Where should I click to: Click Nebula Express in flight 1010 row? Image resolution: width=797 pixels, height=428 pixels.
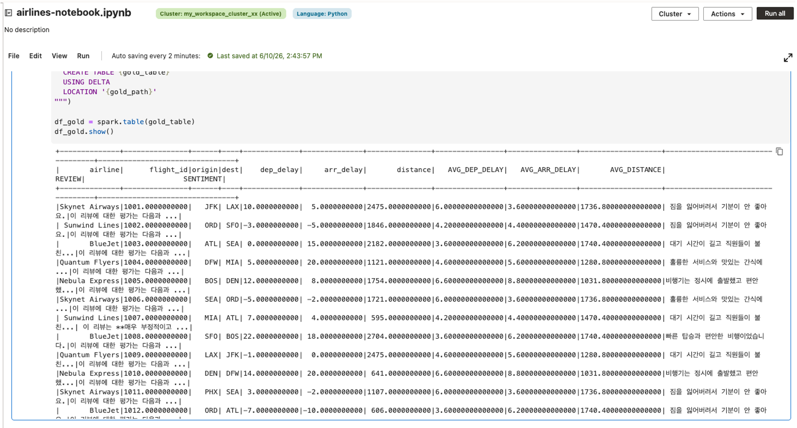click(90, 373)
